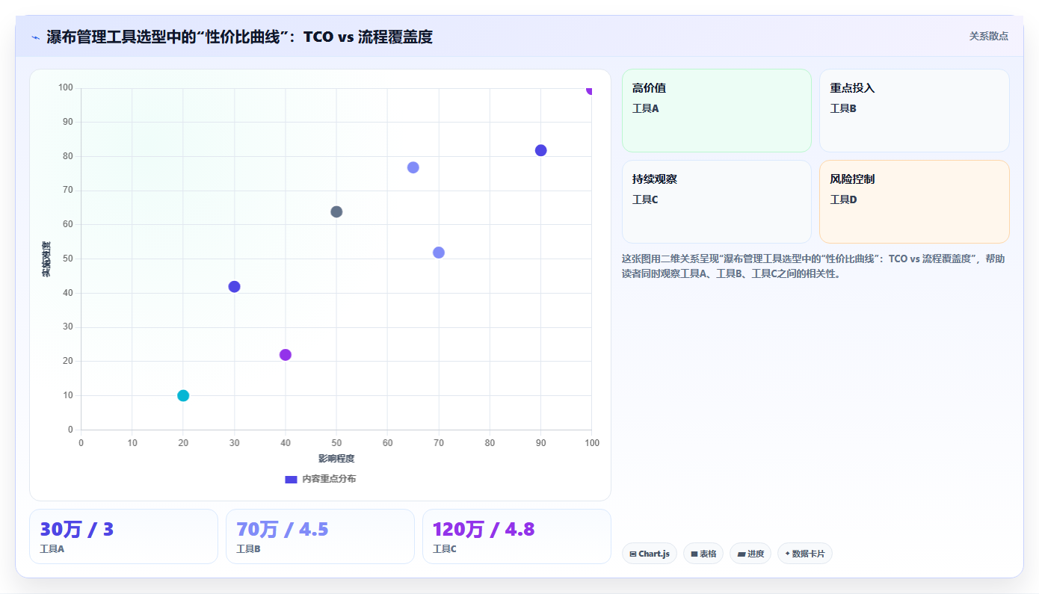The image size is (1039, 594).
Task: Open the 重点投入 工具B card
Action: (x=914, y=111)
